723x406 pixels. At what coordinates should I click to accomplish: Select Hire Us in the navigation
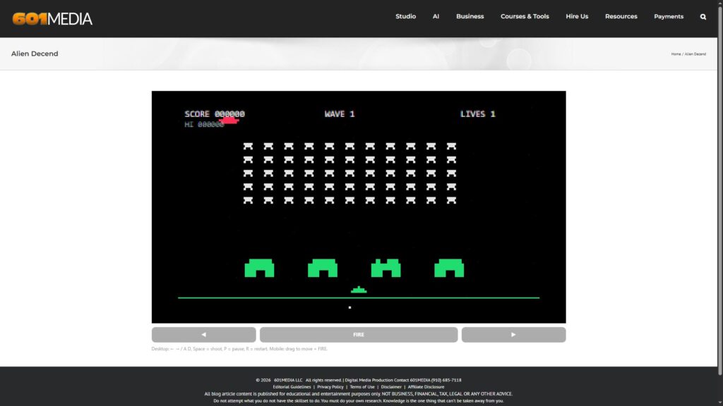pos(577,16)
